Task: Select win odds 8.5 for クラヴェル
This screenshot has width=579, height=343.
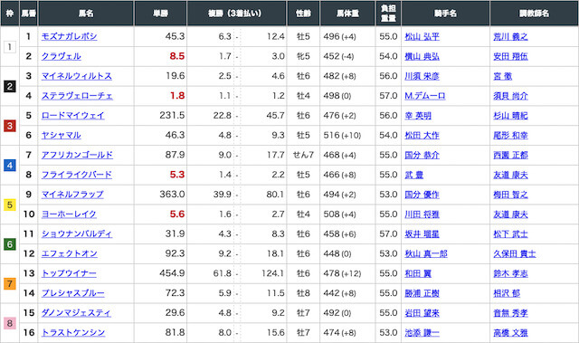Action: coord(177,56)
